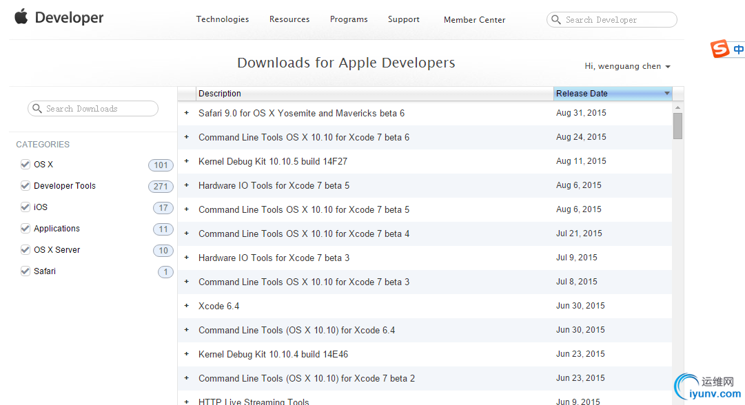Open the Programs menu
Screen dimensions: 745x405
(349, 19)
